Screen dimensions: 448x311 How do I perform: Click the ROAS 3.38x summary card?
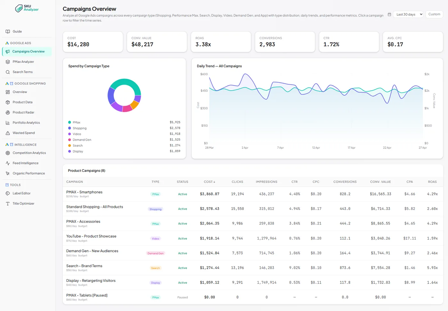point(221,42)
